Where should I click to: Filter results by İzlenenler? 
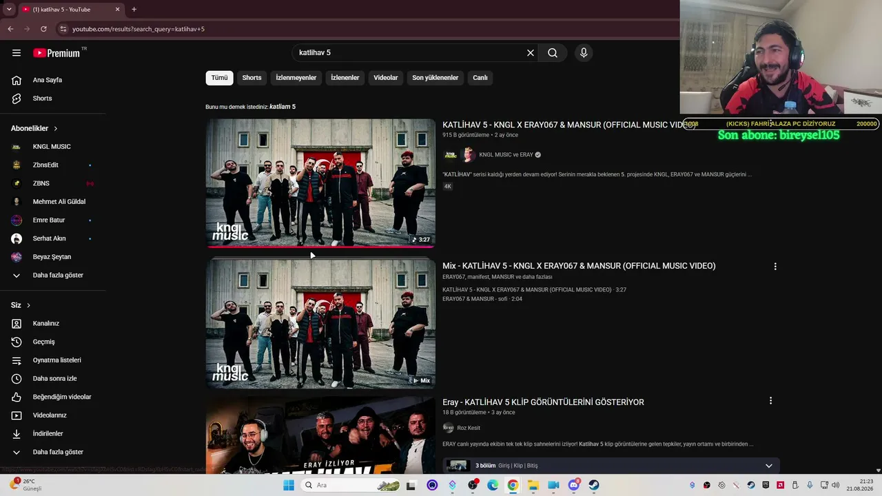pyautogui.click(x=345, y=78)
